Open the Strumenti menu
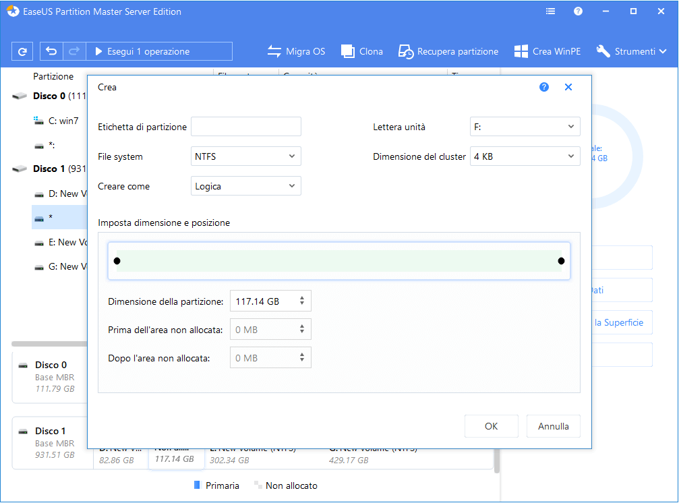This screenshot has width=679, height=503. [631, 51]
